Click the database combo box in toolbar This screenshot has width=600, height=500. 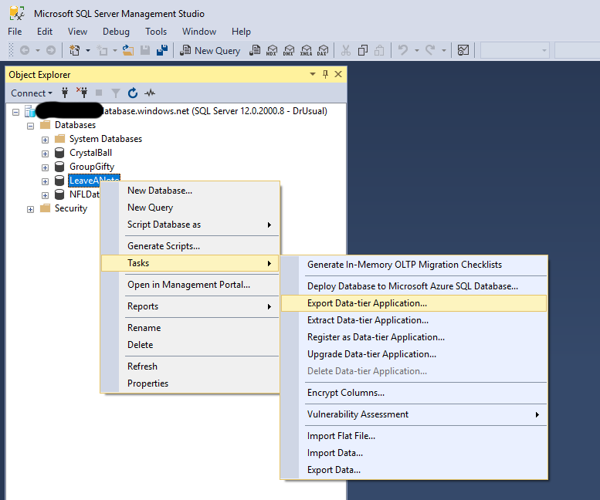click(515, 50)
